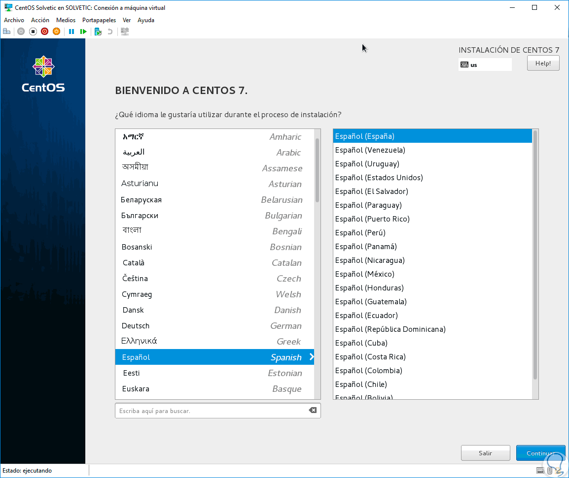Select Español (El Salvador) locale
Screen dimensions: 569x478
[432, 191]
